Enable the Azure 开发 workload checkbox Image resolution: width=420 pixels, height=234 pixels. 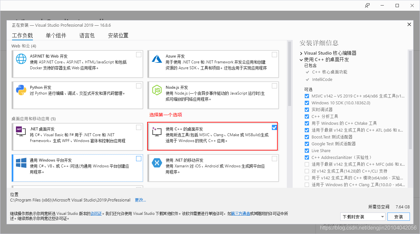[x=274, y=55]
